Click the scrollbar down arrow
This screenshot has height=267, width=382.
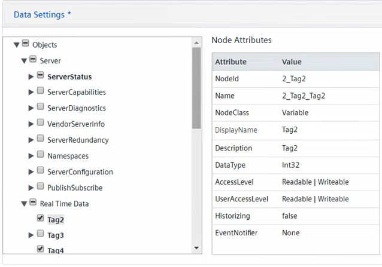coord(196,248)
